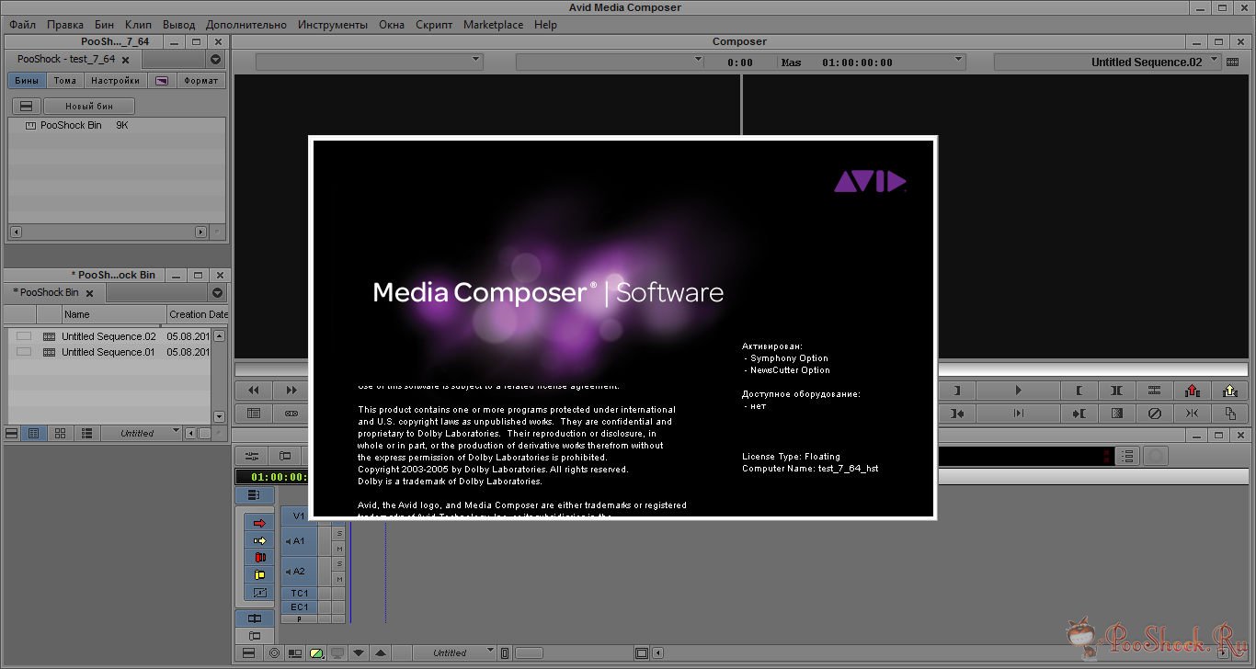This screenshot has width=1256, height=669.
Task: Open the project window fast menu arrow
Action: tap(216, 59)
